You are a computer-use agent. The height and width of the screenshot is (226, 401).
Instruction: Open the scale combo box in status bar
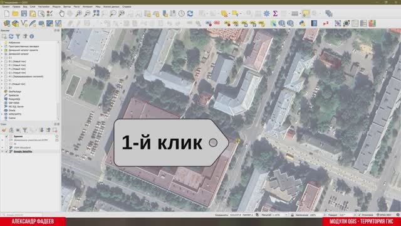279,215
